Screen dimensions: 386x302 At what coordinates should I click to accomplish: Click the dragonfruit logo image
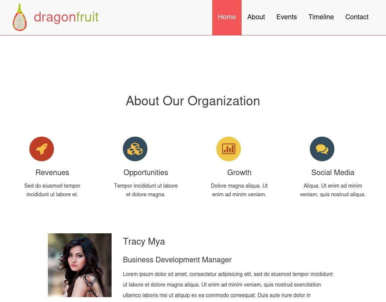(x=20, y=17)
